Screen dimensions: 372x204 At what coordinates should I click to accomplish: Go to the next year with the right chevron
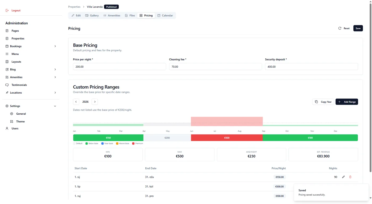point(95,102)
